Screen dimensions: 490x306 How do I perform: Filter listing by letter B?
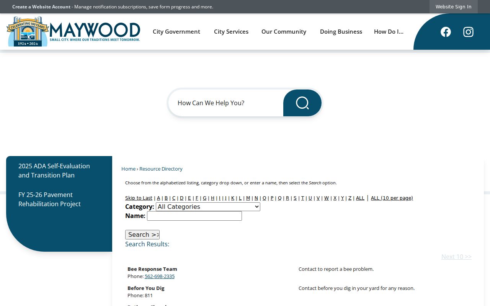tap(166, 198)
